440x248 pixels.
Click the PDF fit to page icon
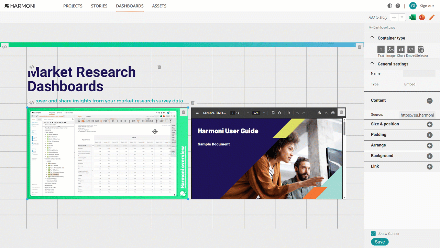(273, 113)
